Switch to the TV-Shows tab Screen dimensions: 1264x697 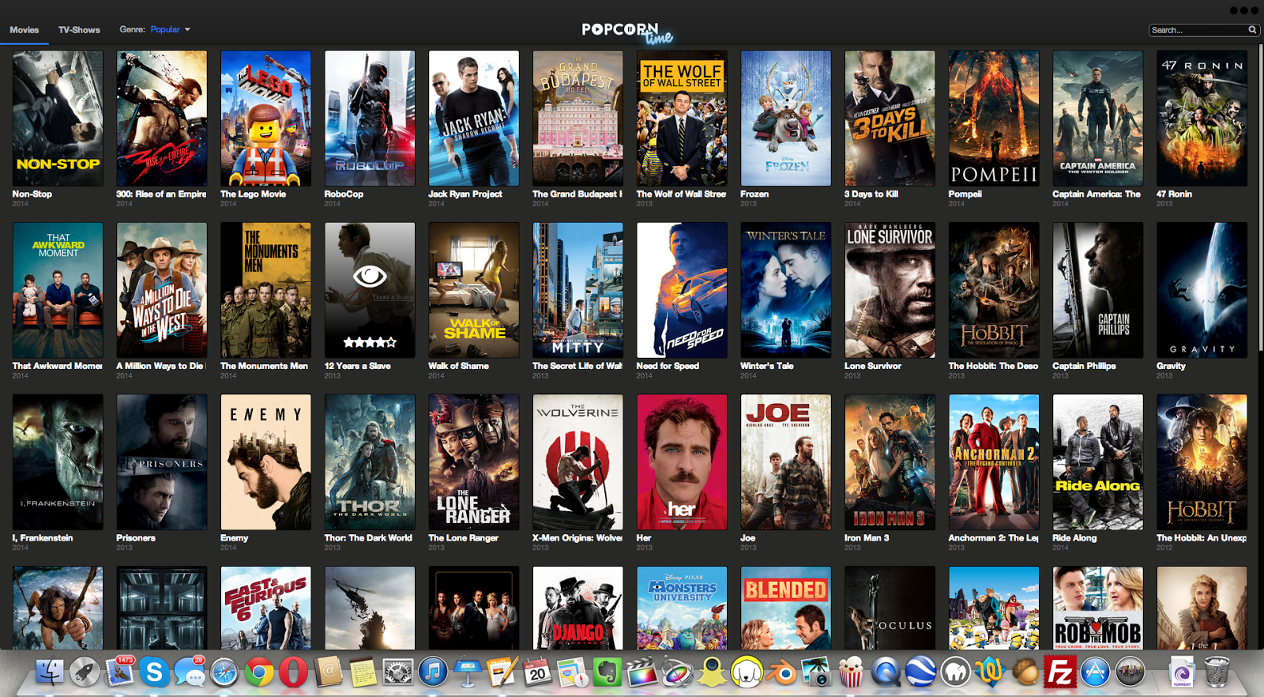(79, 30)
